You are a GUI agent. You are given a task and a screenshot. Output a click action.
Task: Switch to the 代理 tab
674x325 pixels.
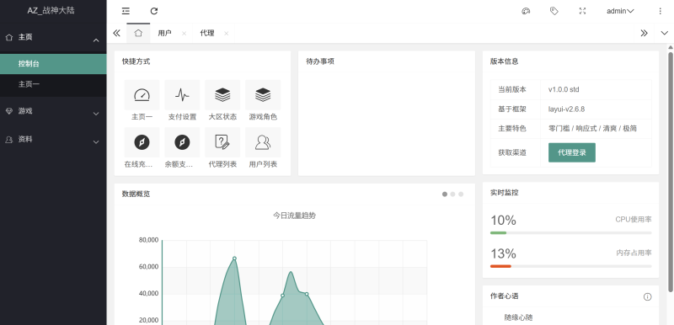pos(207,33)
